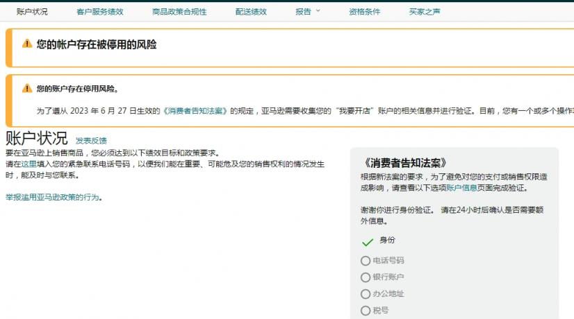Select the 税号 radio option
Screen dimensions: 574x319
(366, 311)
